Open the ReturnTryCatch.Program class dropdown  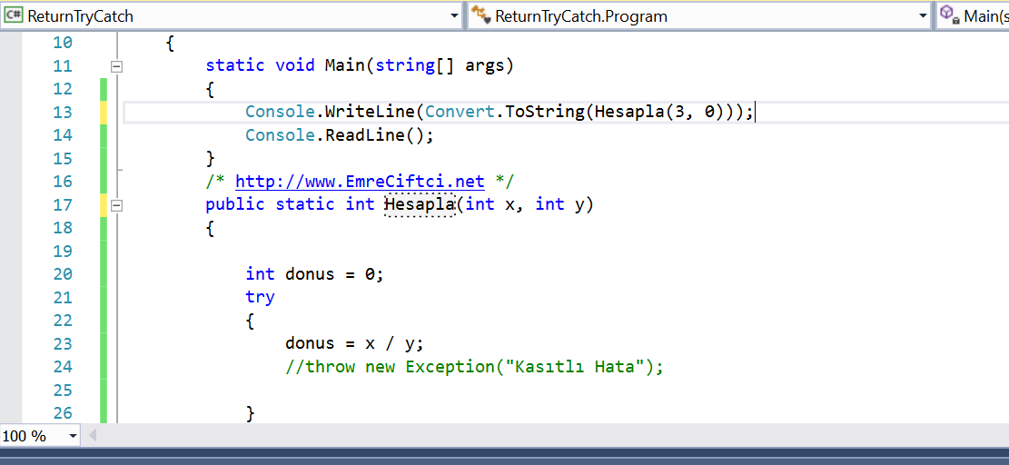click(x=924, y=16)
